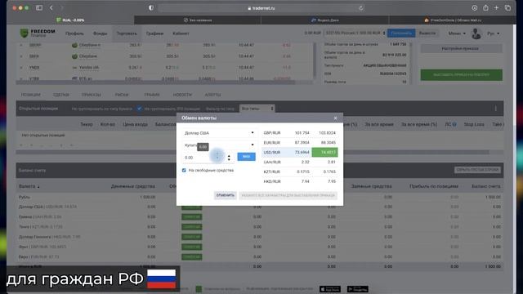
Task: Expand the Доллар США currency dropdown
Action: pos(219,132)
